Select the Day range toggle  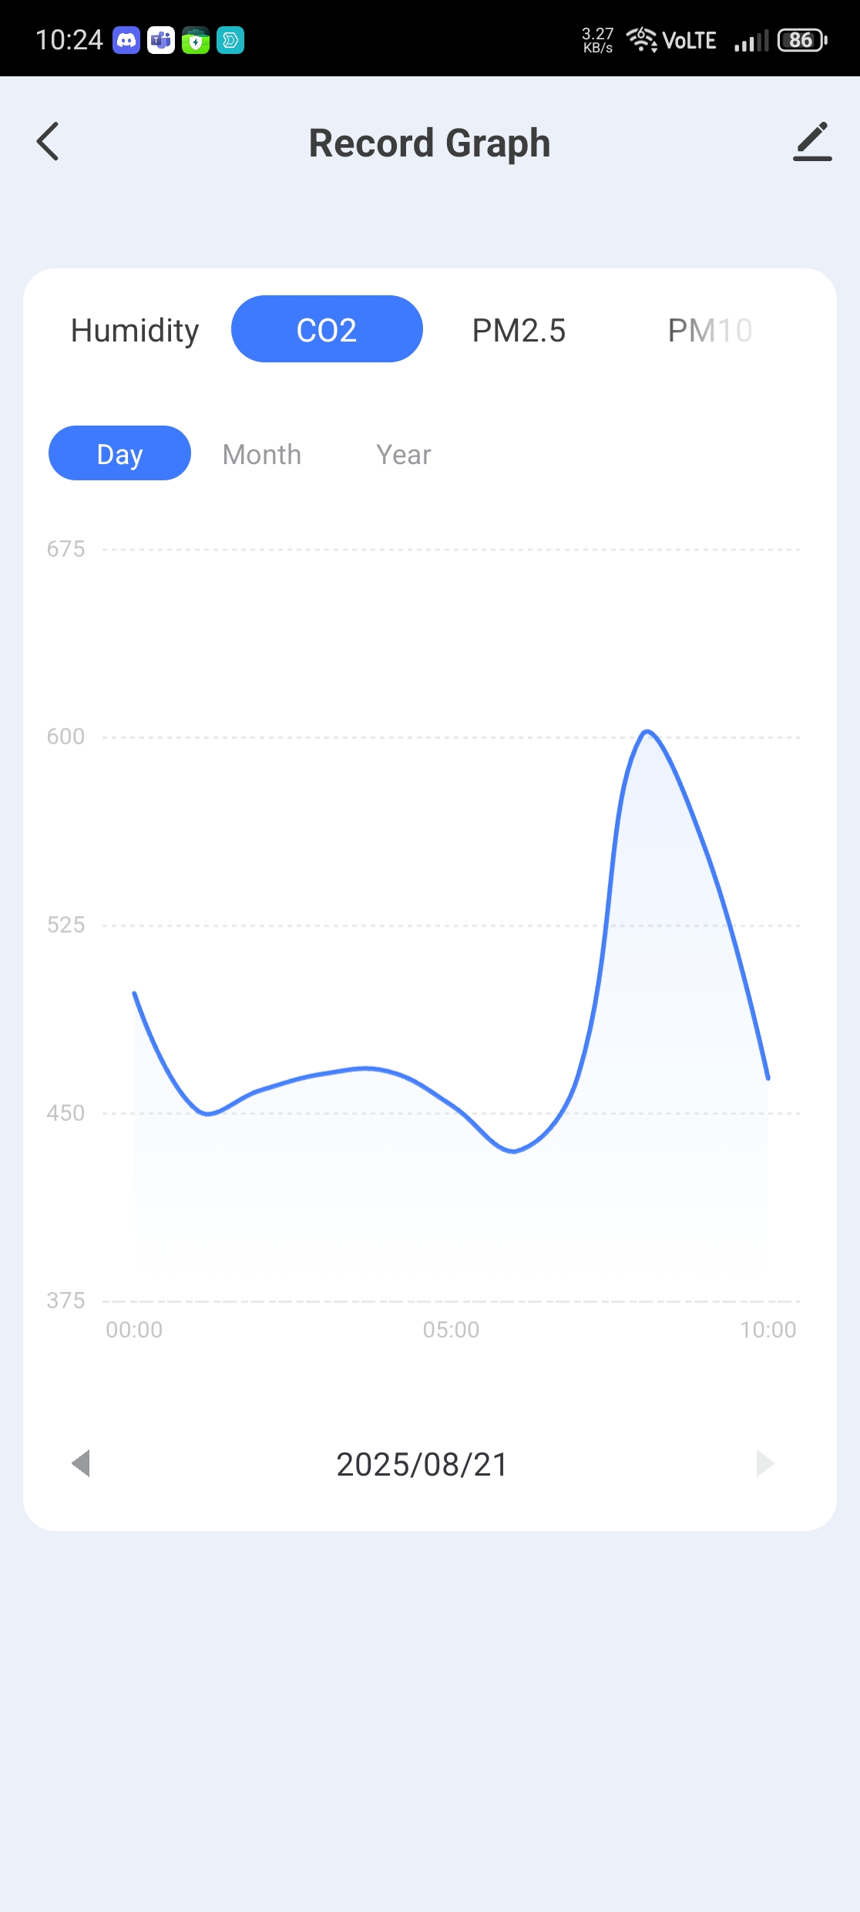tap(119, 454)
